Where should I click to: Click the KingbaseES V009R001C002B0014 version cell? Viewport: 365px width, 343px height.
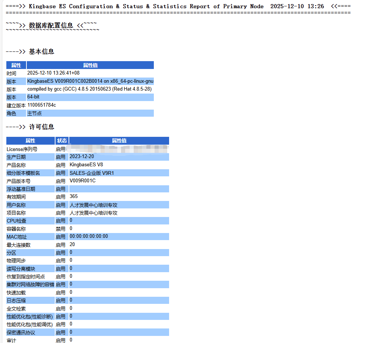90,81
